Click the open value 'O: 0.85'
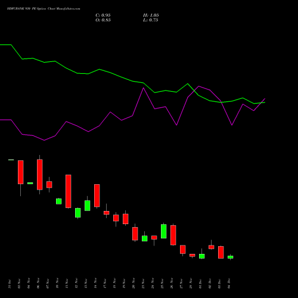298x298 pixels. click(x=103, y=20)
